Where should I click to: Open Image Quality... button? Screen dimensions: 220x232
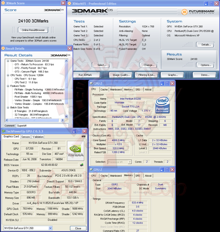click(x=121, y=75)
